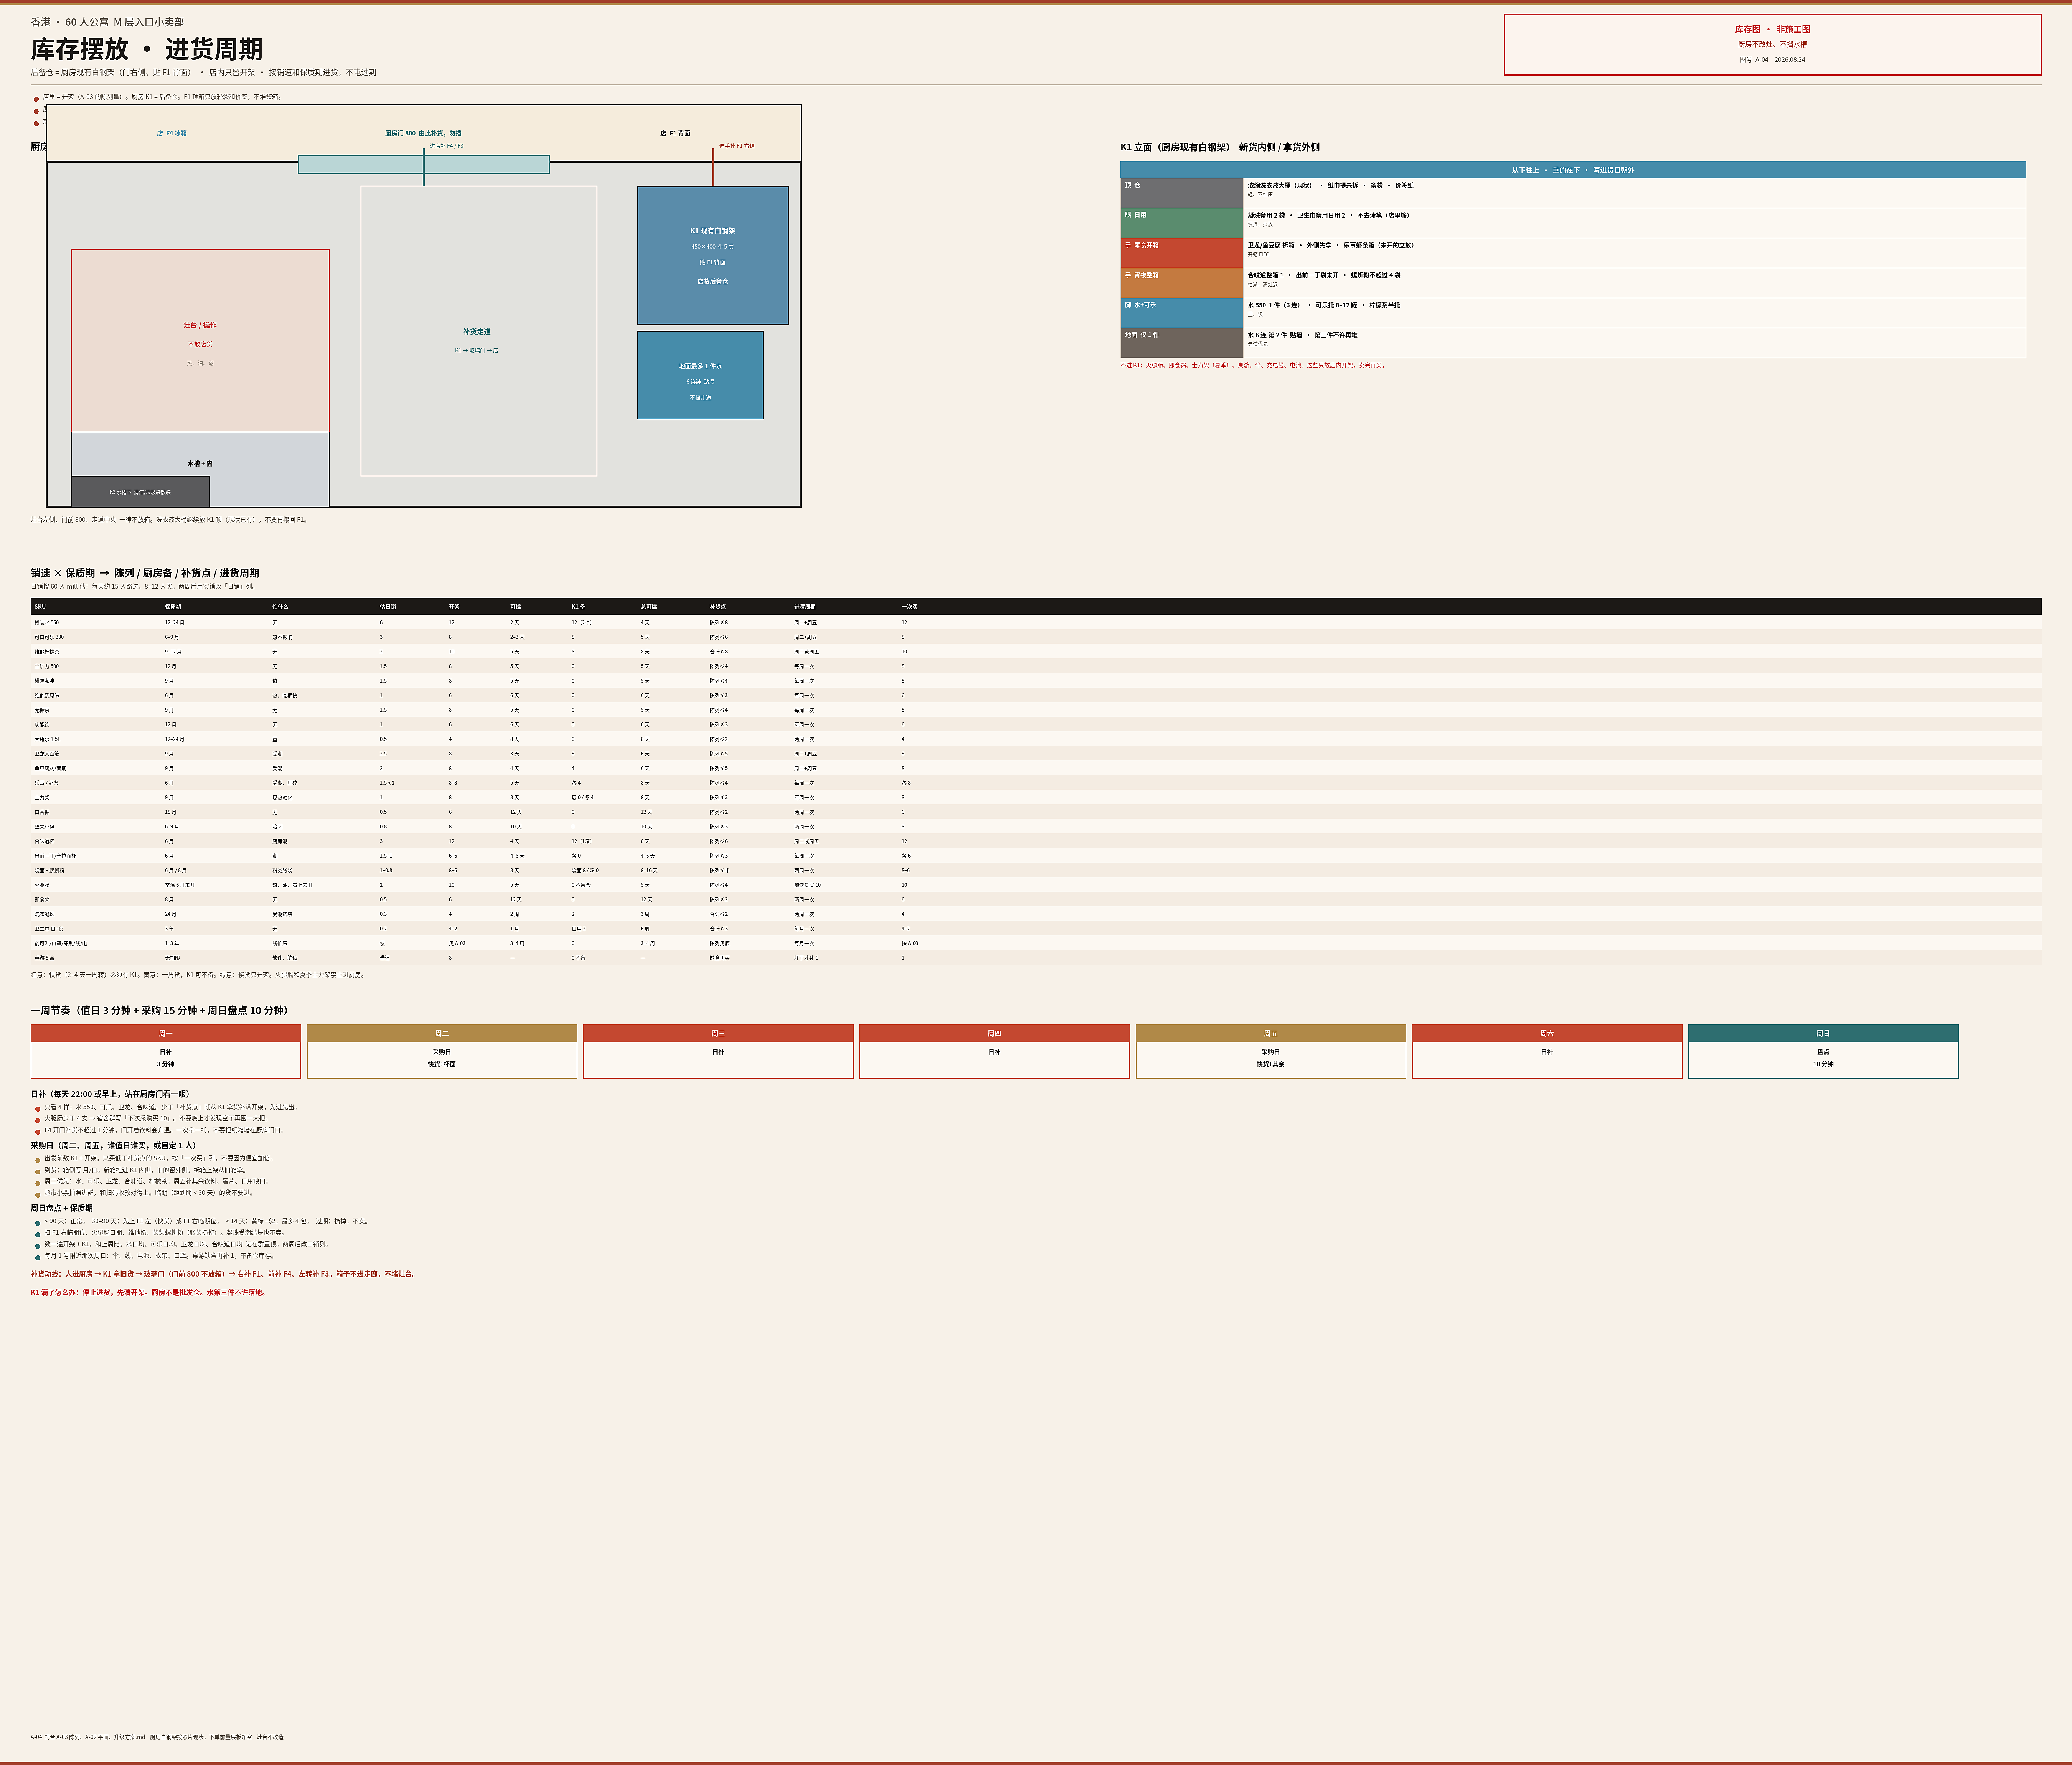Select the 周一 day card header
This screenshot has width=2072, height=1765.
pyautogui.click(x=166, y=1033)
